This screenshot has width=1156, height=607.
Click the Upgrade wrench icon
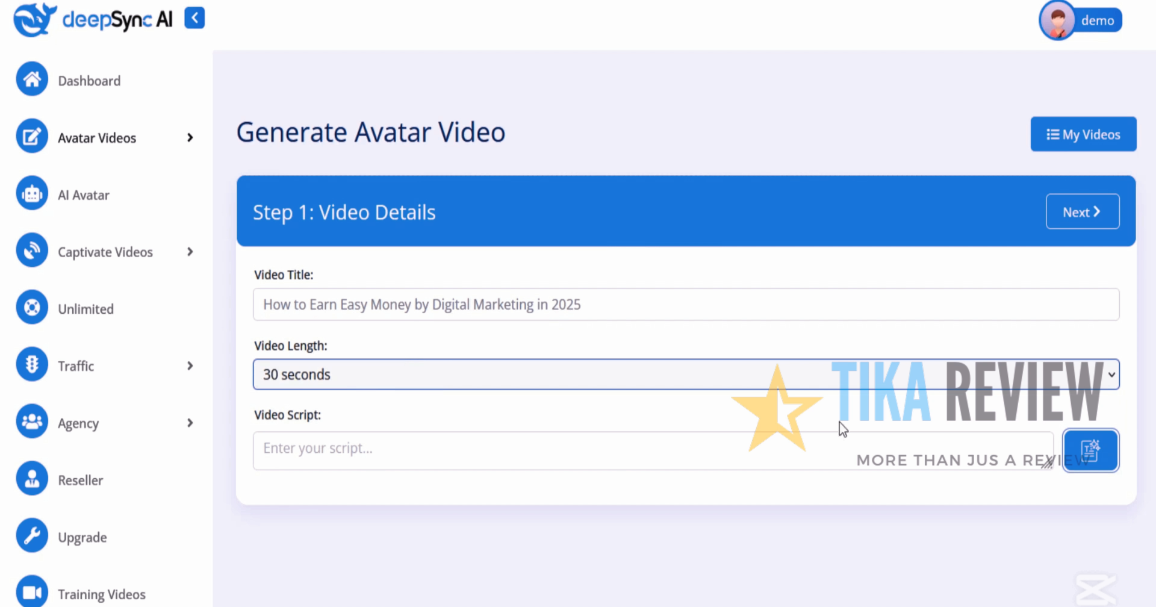32,535
